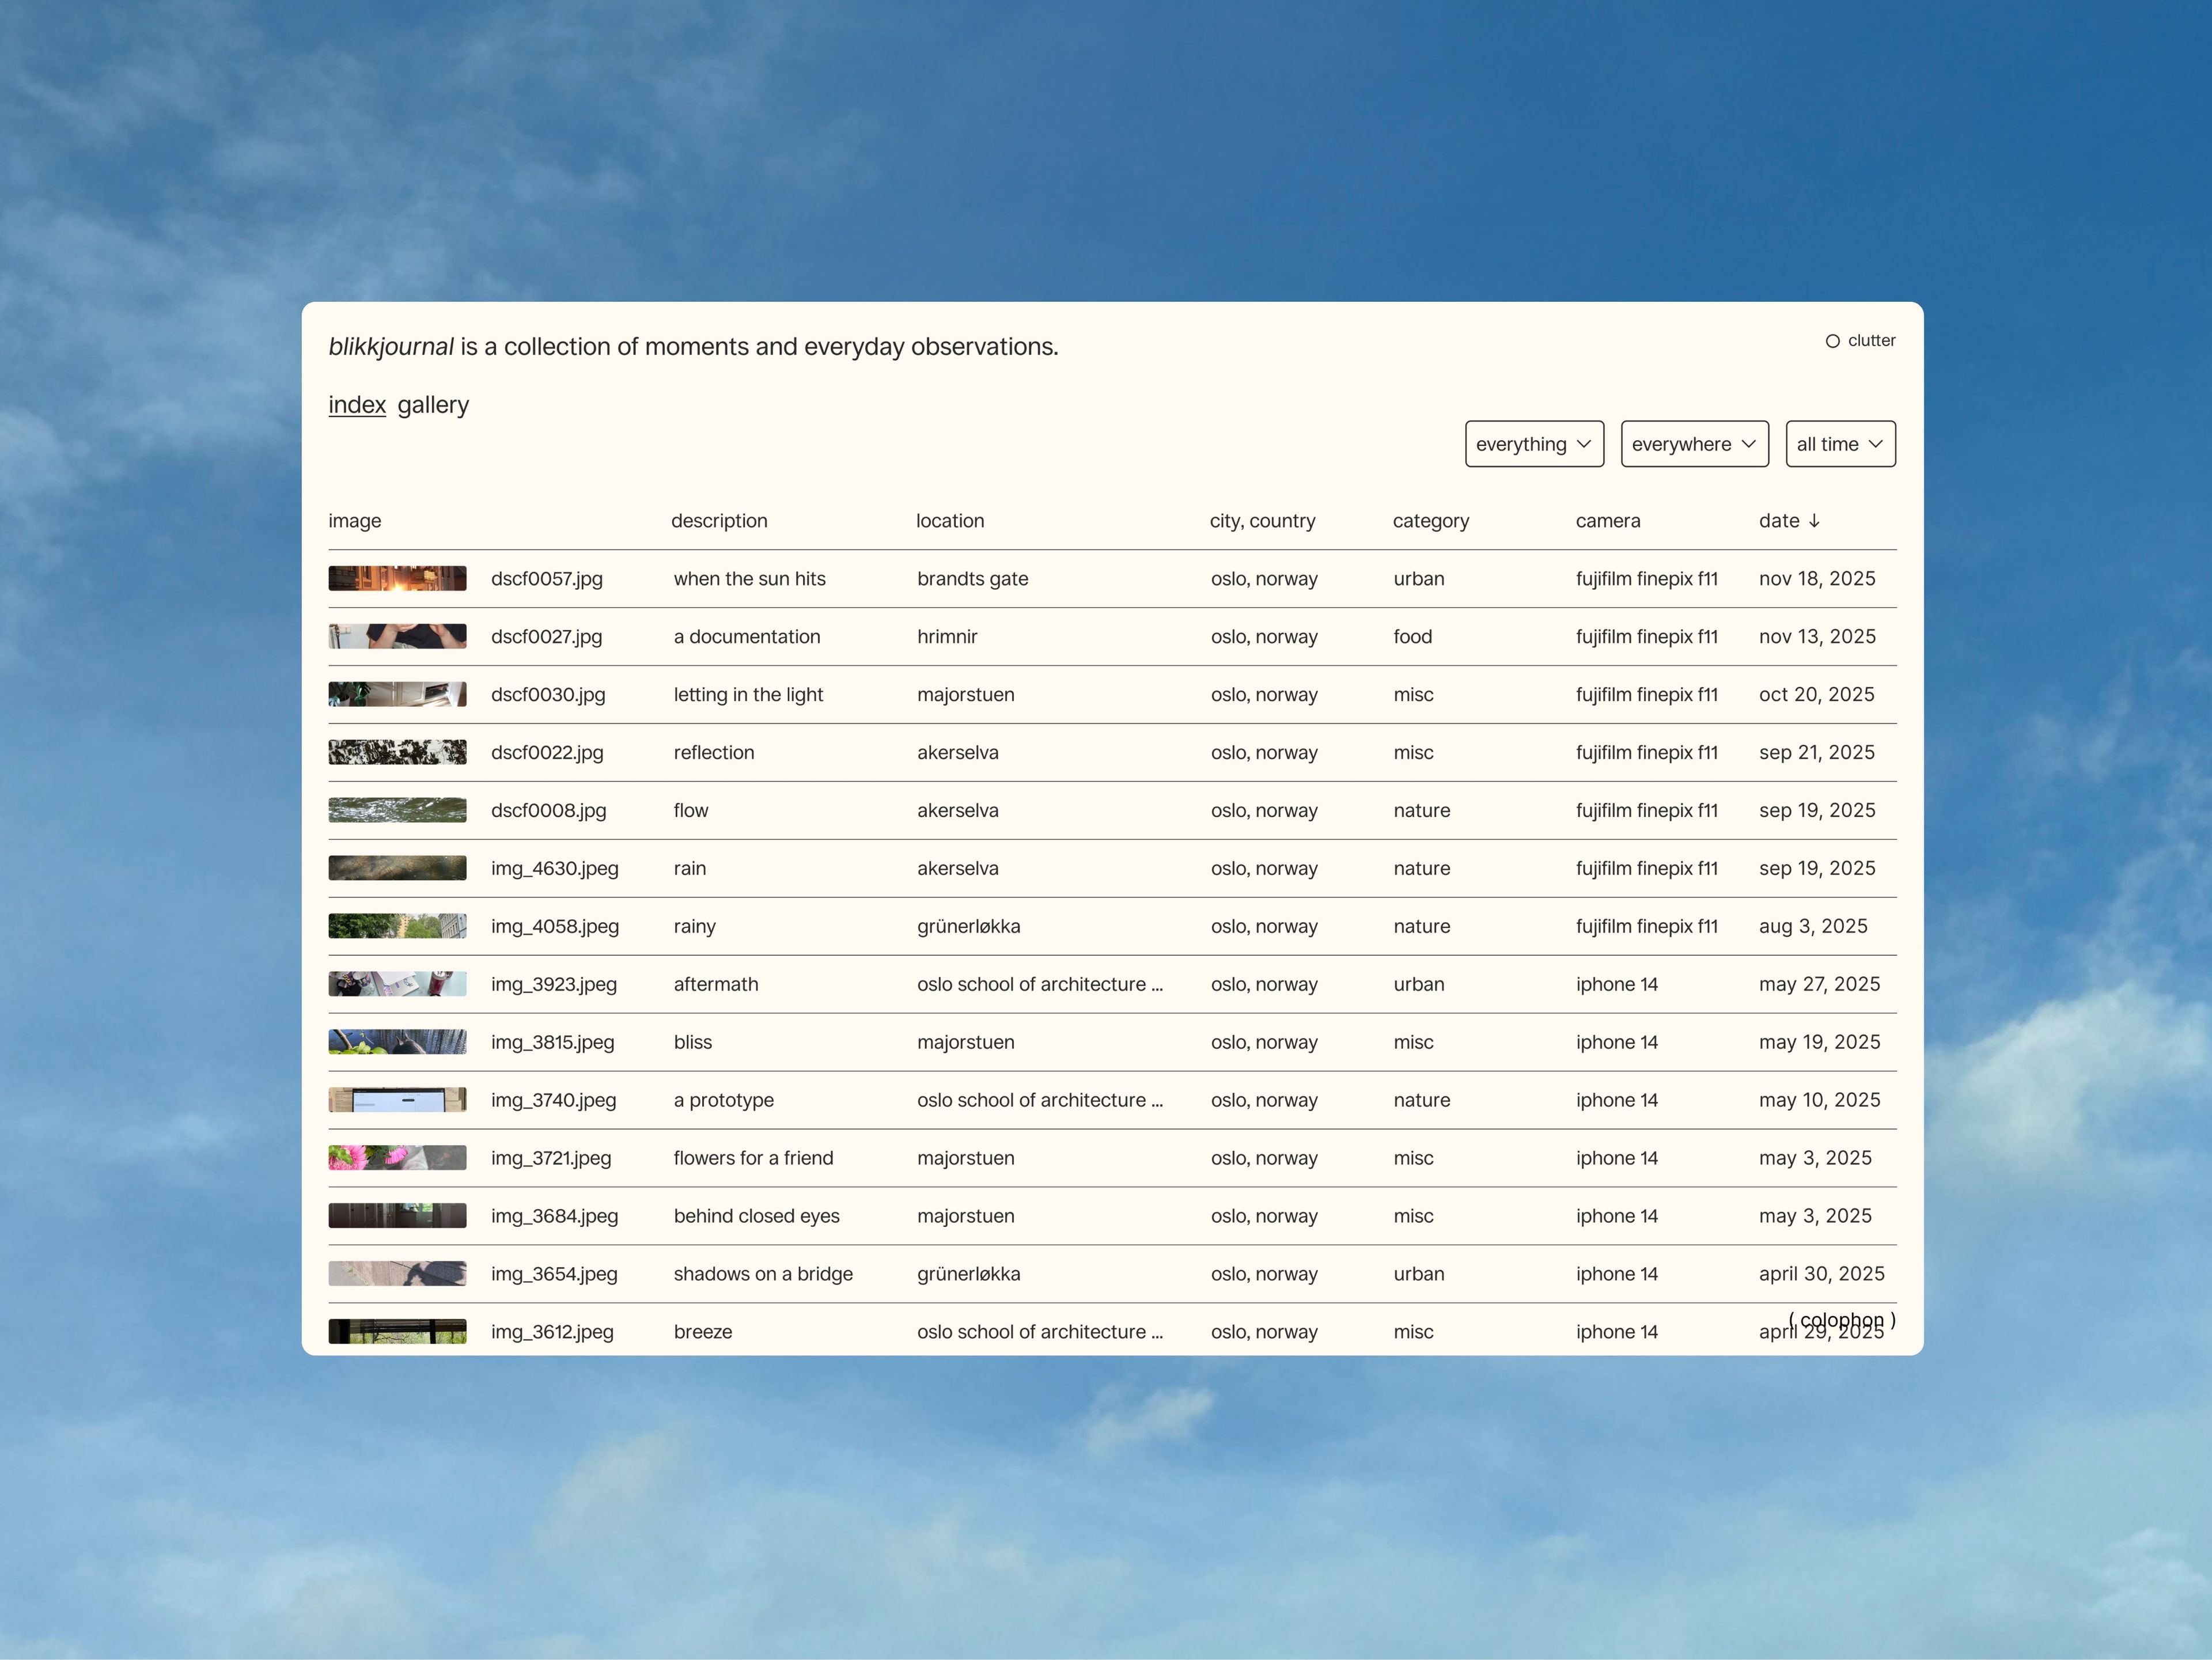
Task: Select the description 'shadows on a bridge'
Action: point(764,1275)
